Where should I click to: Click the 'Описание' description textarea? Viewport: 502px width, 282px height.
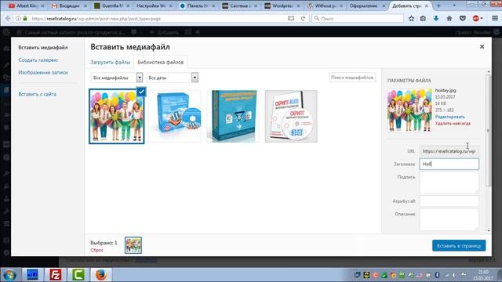point(449,219)
